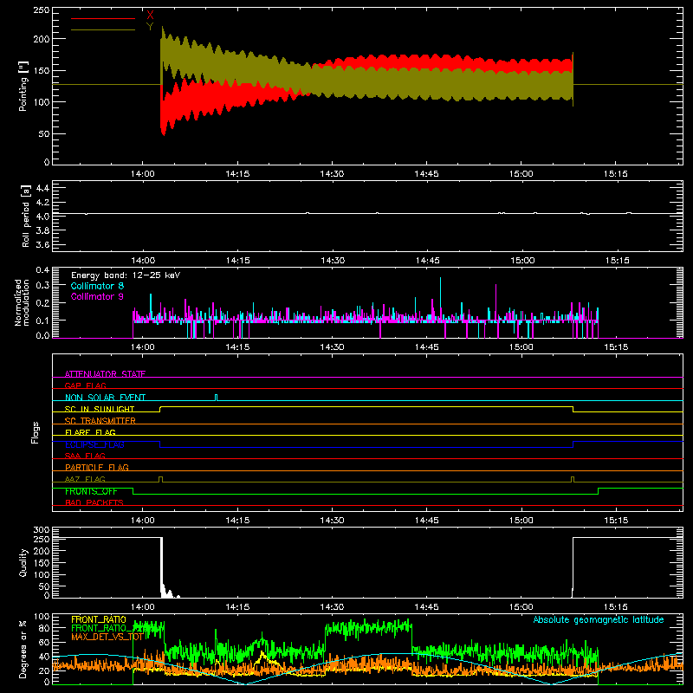693x693 pixels.
Task: Click the SC_TRANSMITTER flag label
Action: 100,421
